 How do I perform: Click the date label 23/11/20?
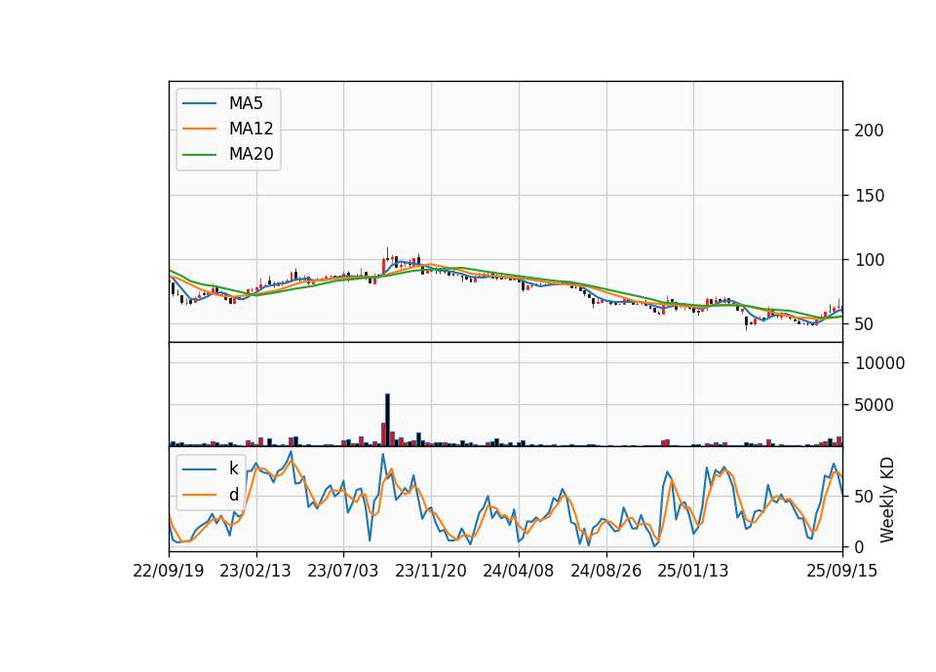pos(430,571)
